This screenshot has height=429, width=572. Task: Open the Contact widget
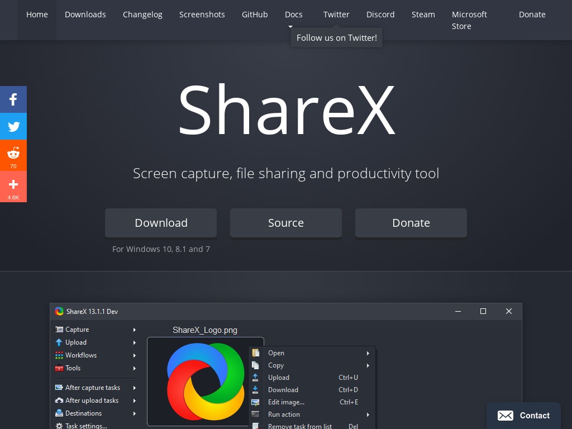click(x=524, y=416)
